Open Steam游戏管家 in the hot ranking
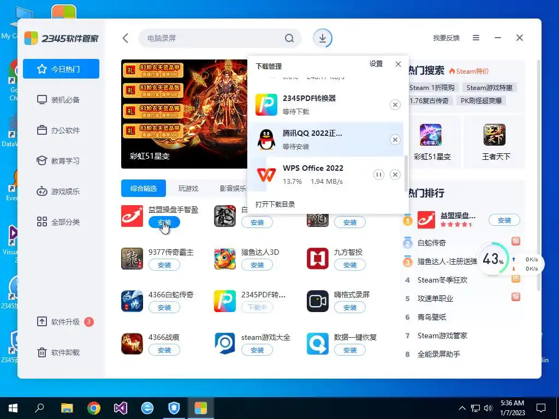Viewport: 559px width, 419px height. click(442, 336)
